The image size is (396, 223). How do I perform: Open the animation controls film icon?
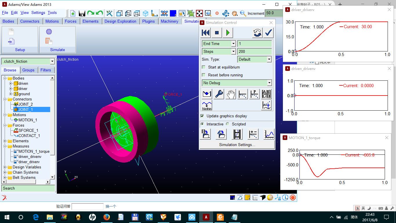[237, 134]
